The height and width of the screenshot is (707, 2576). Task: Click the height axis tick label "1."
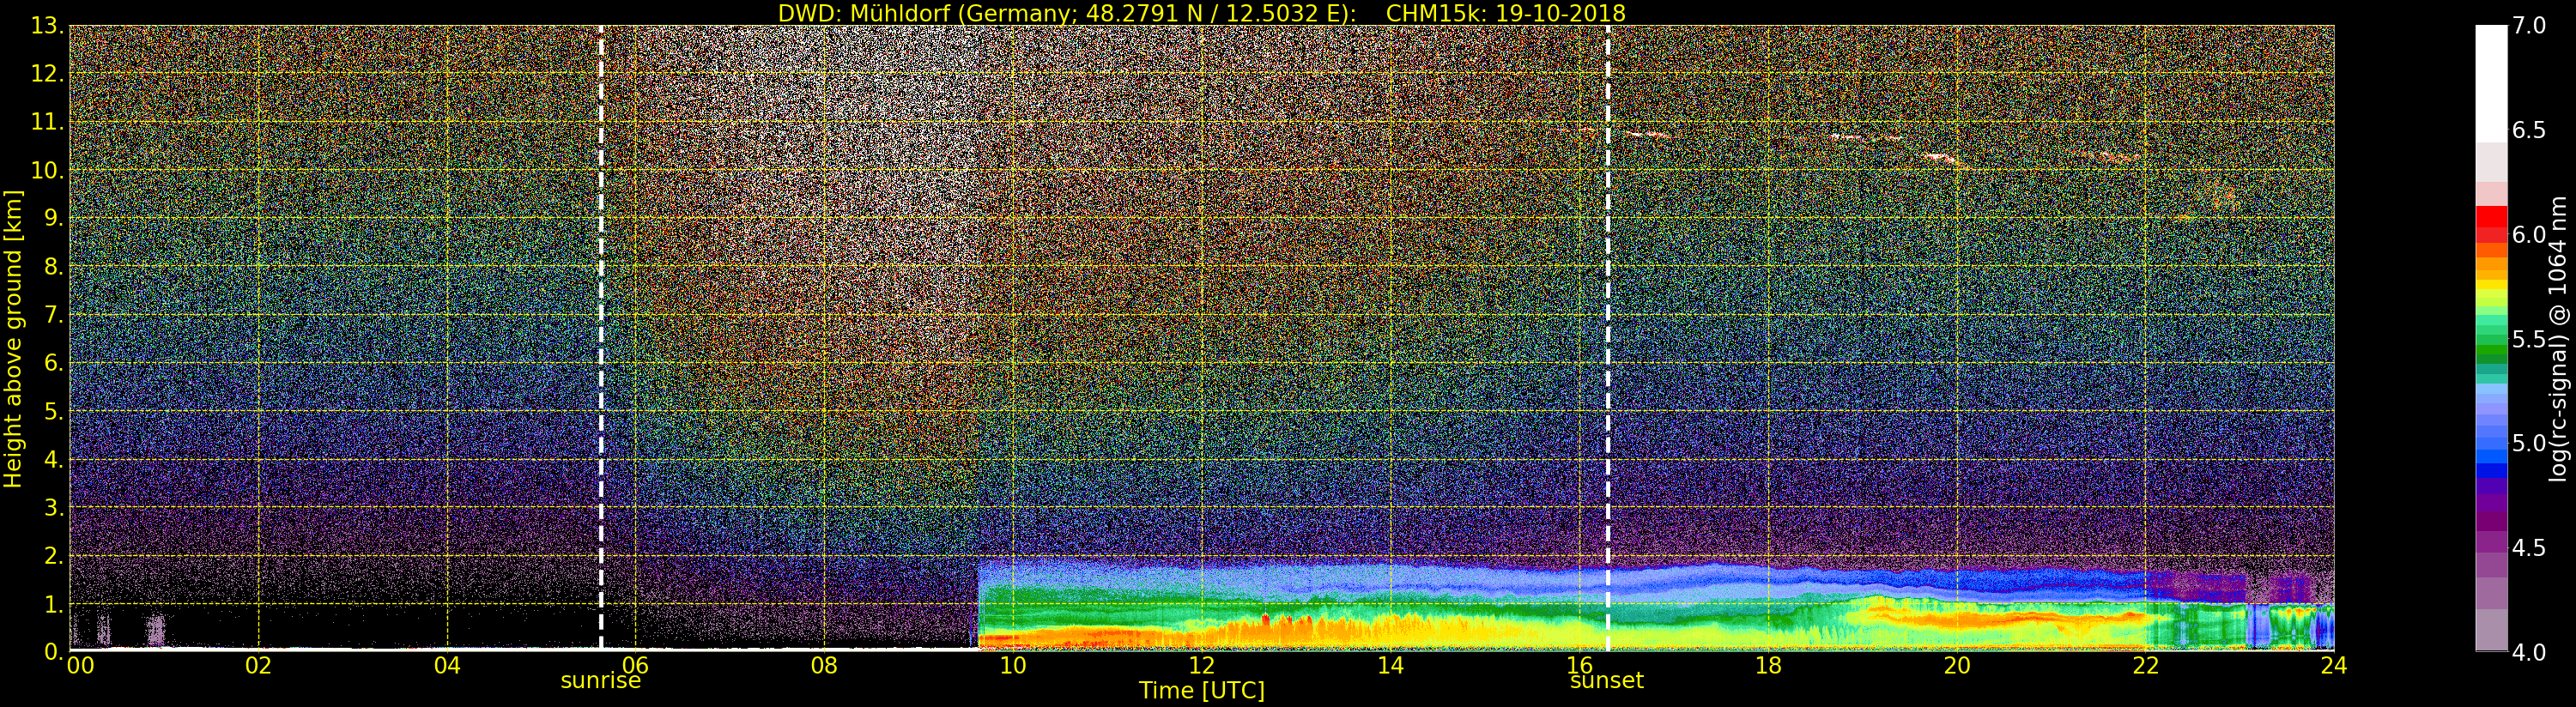tap(53, 604)
